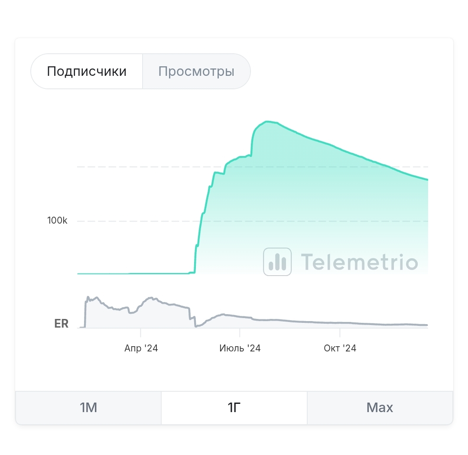Choose the 1Г period button
This screenshot has width=468, height=455.
234,407
